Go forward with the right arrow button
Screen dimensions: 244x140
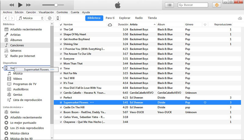click(12, 18)
